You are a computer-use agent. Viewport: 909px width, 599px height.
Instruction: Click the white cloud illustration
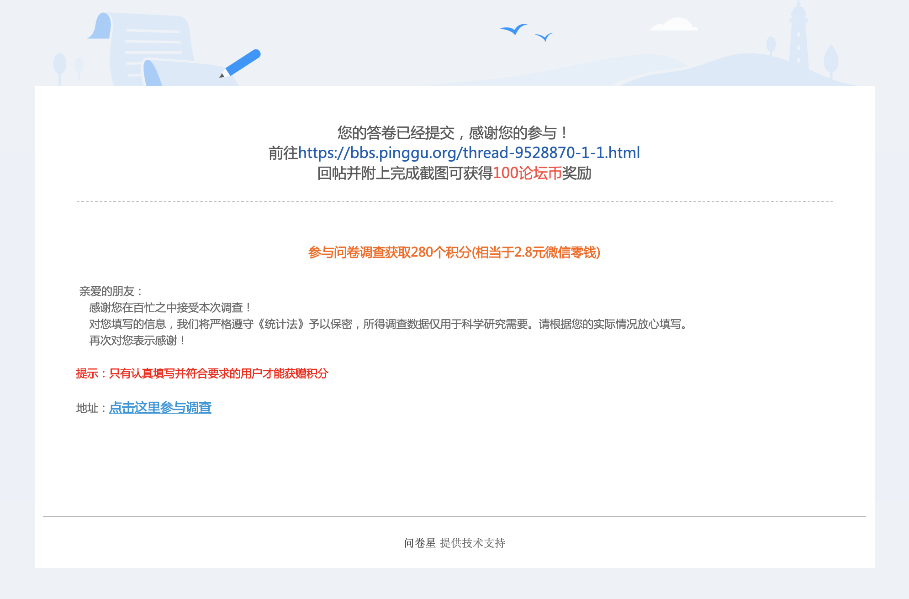[x=674, y=25]
